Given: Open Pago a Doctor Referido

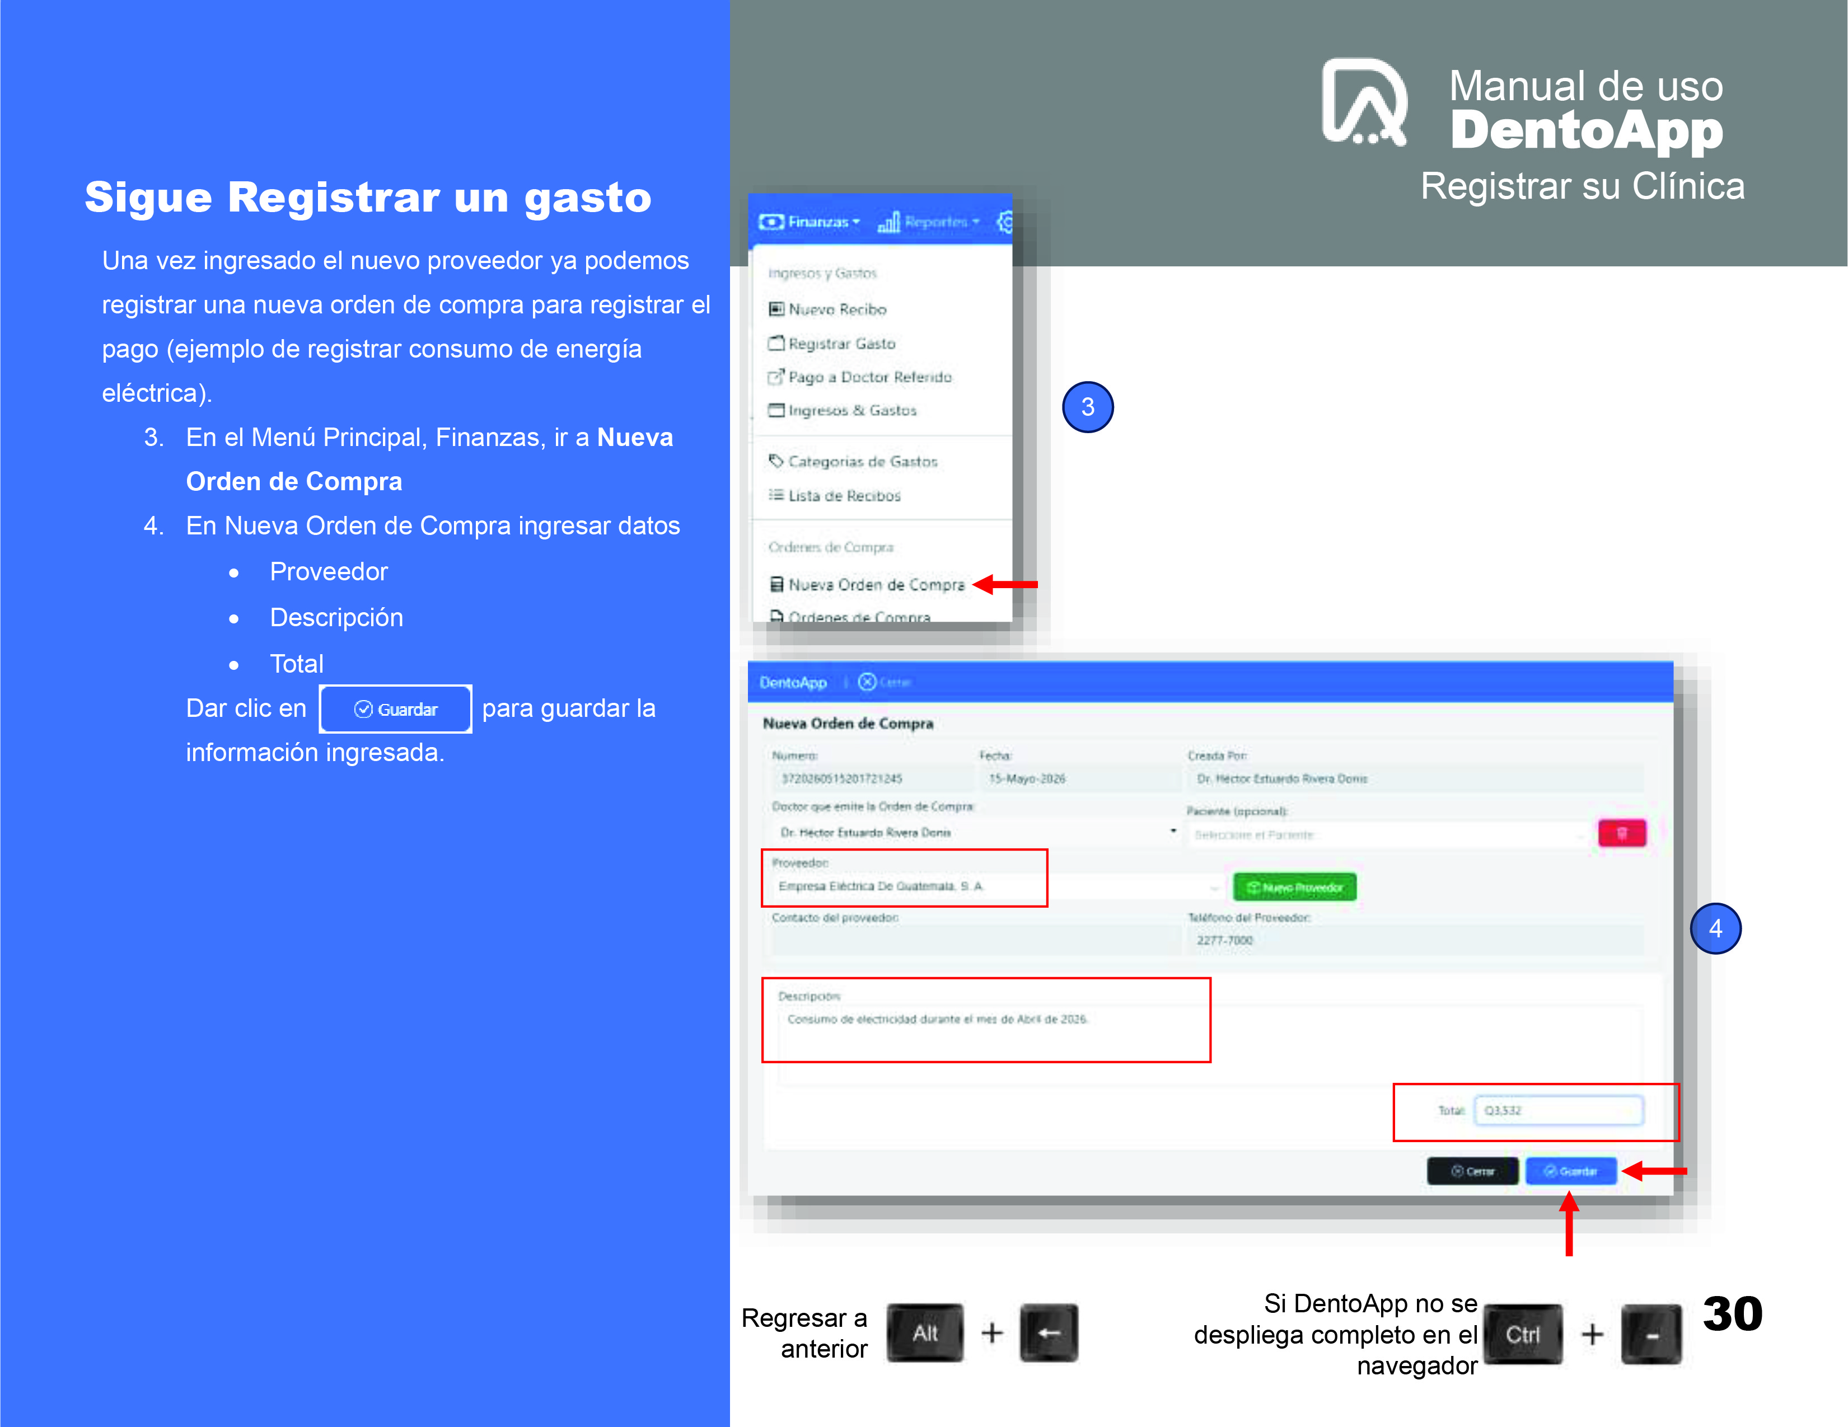Looking at the screenshot, I should point(860,377).
